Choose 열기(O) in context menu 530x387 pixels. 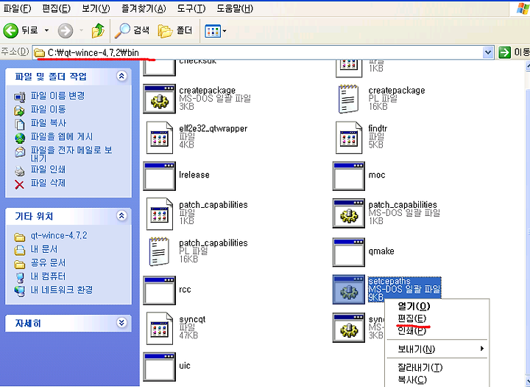point(437,306)
